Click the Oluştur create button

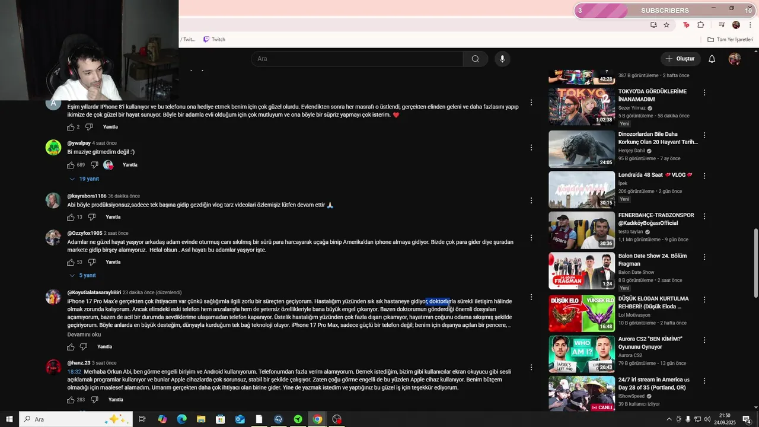(x=680, y=59)
